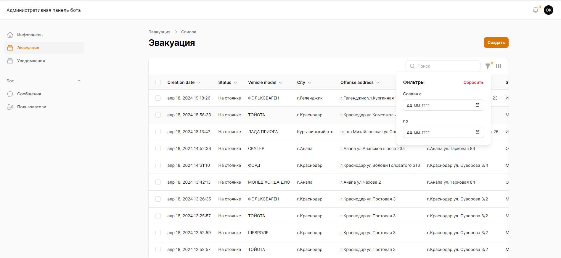Screen dimensions: 561x258
Task: Open Эвакуация in the sidebar
Action: coord(28,48)
